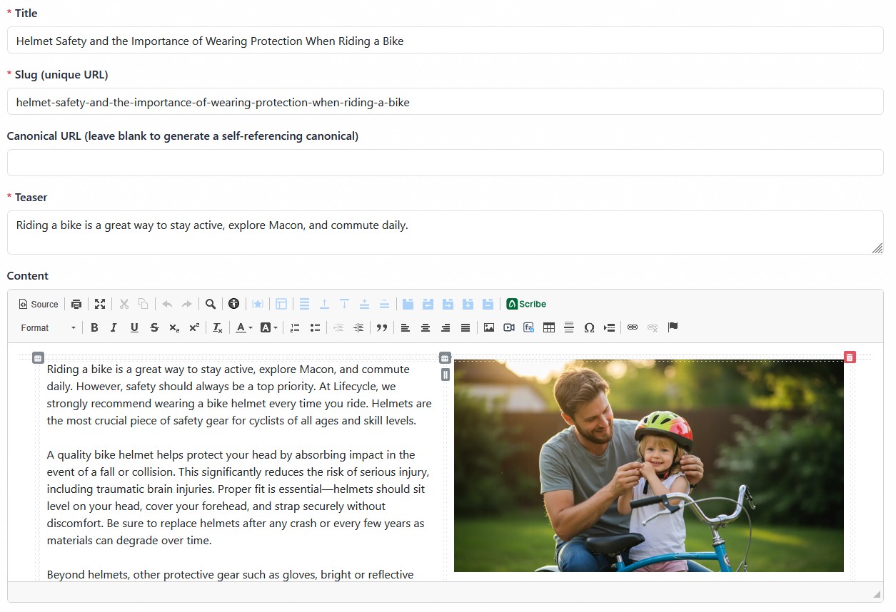Screen dimensions: 896x612
Task: Open the Source code view
Action: coord(39,304)
